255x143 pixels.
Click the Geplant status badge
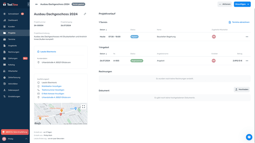coord(134,37)
